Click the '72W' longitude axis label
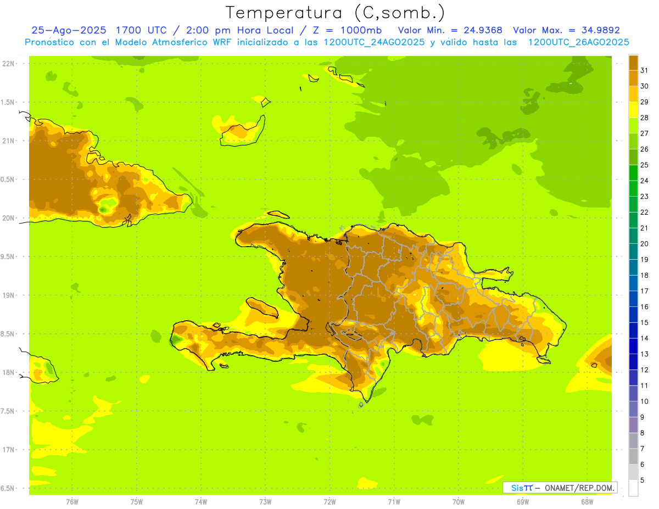Screen dimensions: 659x509 (329, 502)
